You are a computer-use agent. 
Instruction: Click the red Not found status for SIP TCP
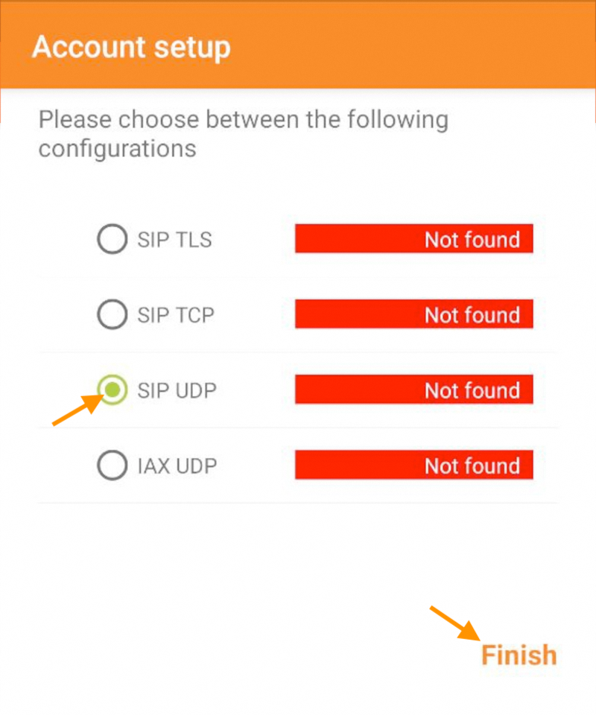pyautogui.click(x=414, y=314)
